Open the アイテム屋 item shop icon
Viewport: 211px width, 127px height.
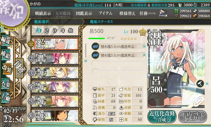coord(163,13)
